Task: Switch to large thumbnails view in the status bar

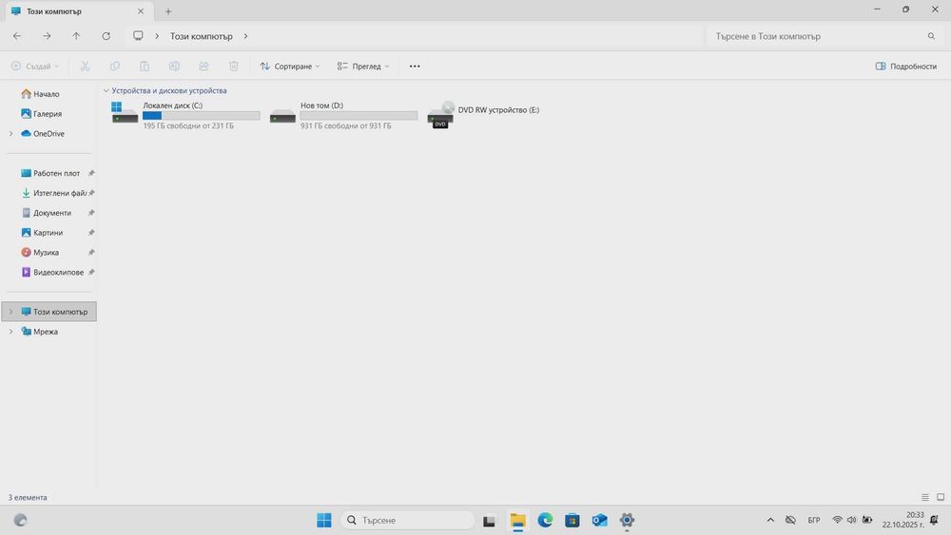Action: pyautogui.click(x=941, y=497)
